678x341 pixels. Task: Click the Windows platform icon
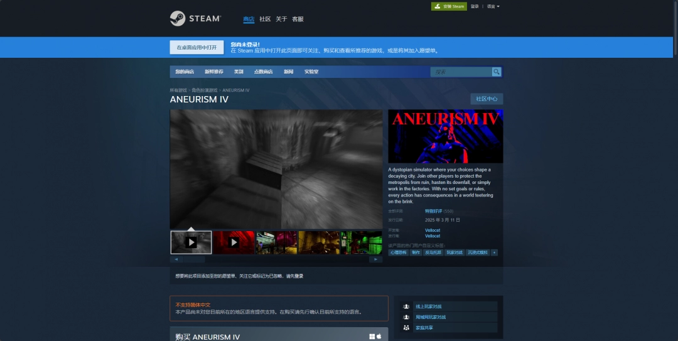pyautogui.click(x=372, y=337)
